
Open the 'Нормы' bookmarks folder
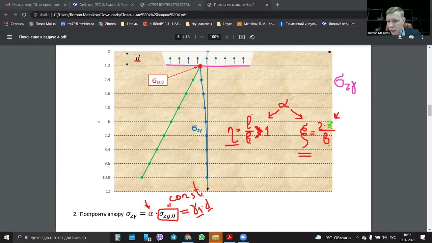pyautogui.click(x=129, y=24)
